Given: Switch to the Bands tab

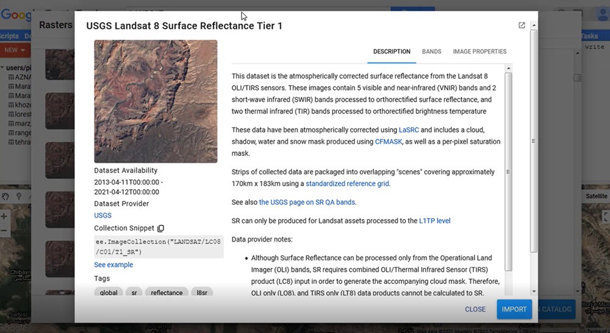Looking at the screenshot, I should [431, 52].
